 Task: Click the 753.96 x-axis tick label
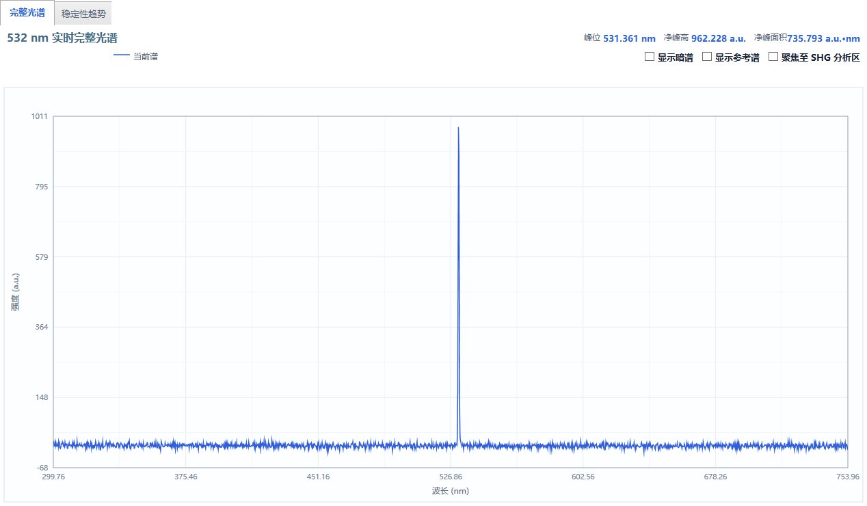coord(847,477)
